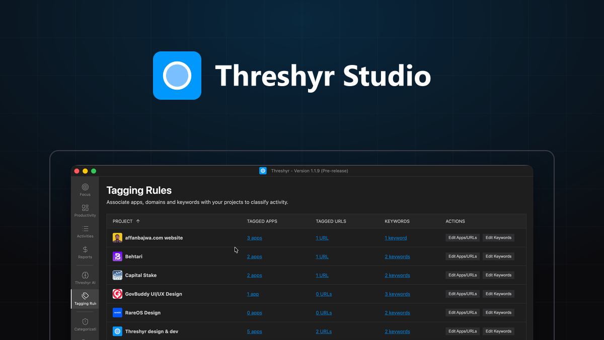The height and width of the screenshot is (340, 604).
Task: Open Behtari's "2 apps" link
Action: 254,256
